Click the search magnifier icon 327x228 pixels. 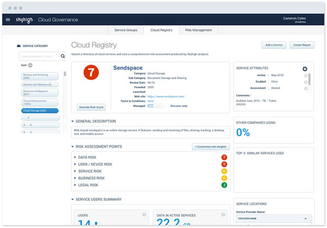(63, 56)
